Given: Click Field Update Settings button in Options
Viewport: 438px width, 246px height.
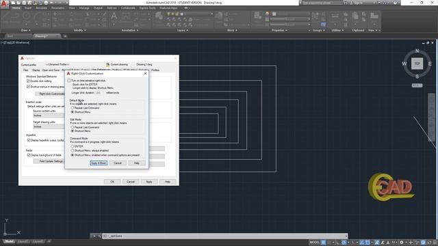Looking at the screenshot, I should 49,161.
